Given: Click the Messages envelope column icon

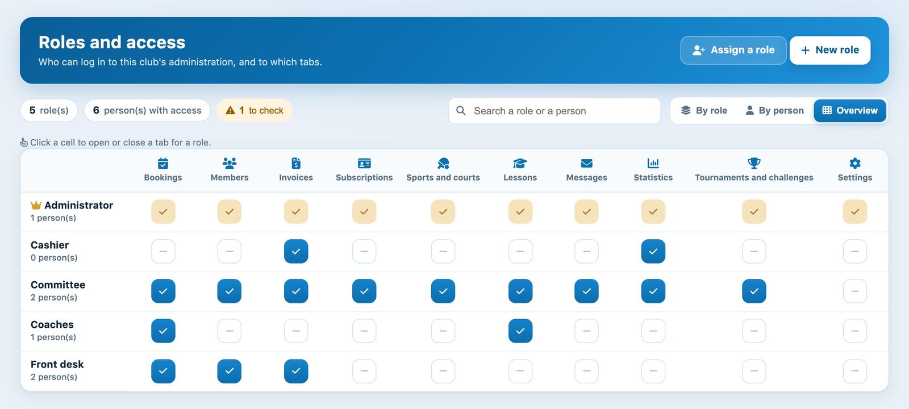Looking at the screenshot, I should [587, 164].
